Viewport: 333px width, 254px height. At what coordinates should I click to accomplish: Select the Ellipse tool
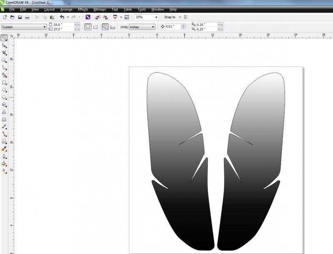point(4,90)
